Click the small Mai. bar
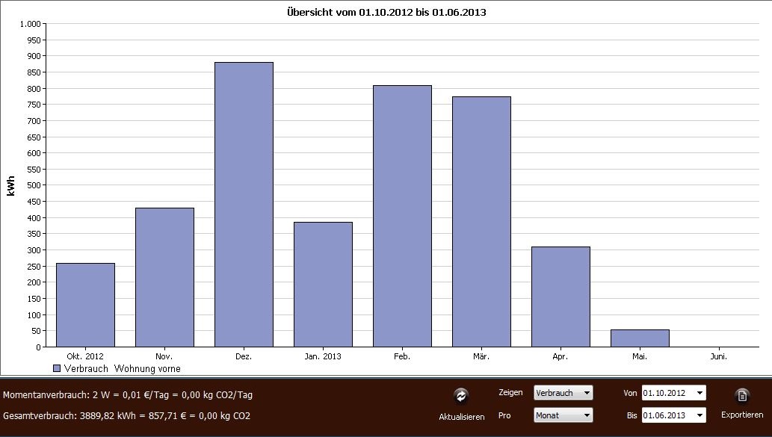This screenshot has height=437, width=772. click(640, 338)
